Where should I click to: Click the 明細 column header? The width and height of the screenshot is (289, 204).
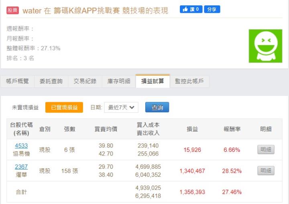click(x=266, y=129)
